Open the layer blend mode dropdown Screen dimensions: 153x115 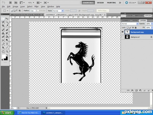(x=130, y=24)
